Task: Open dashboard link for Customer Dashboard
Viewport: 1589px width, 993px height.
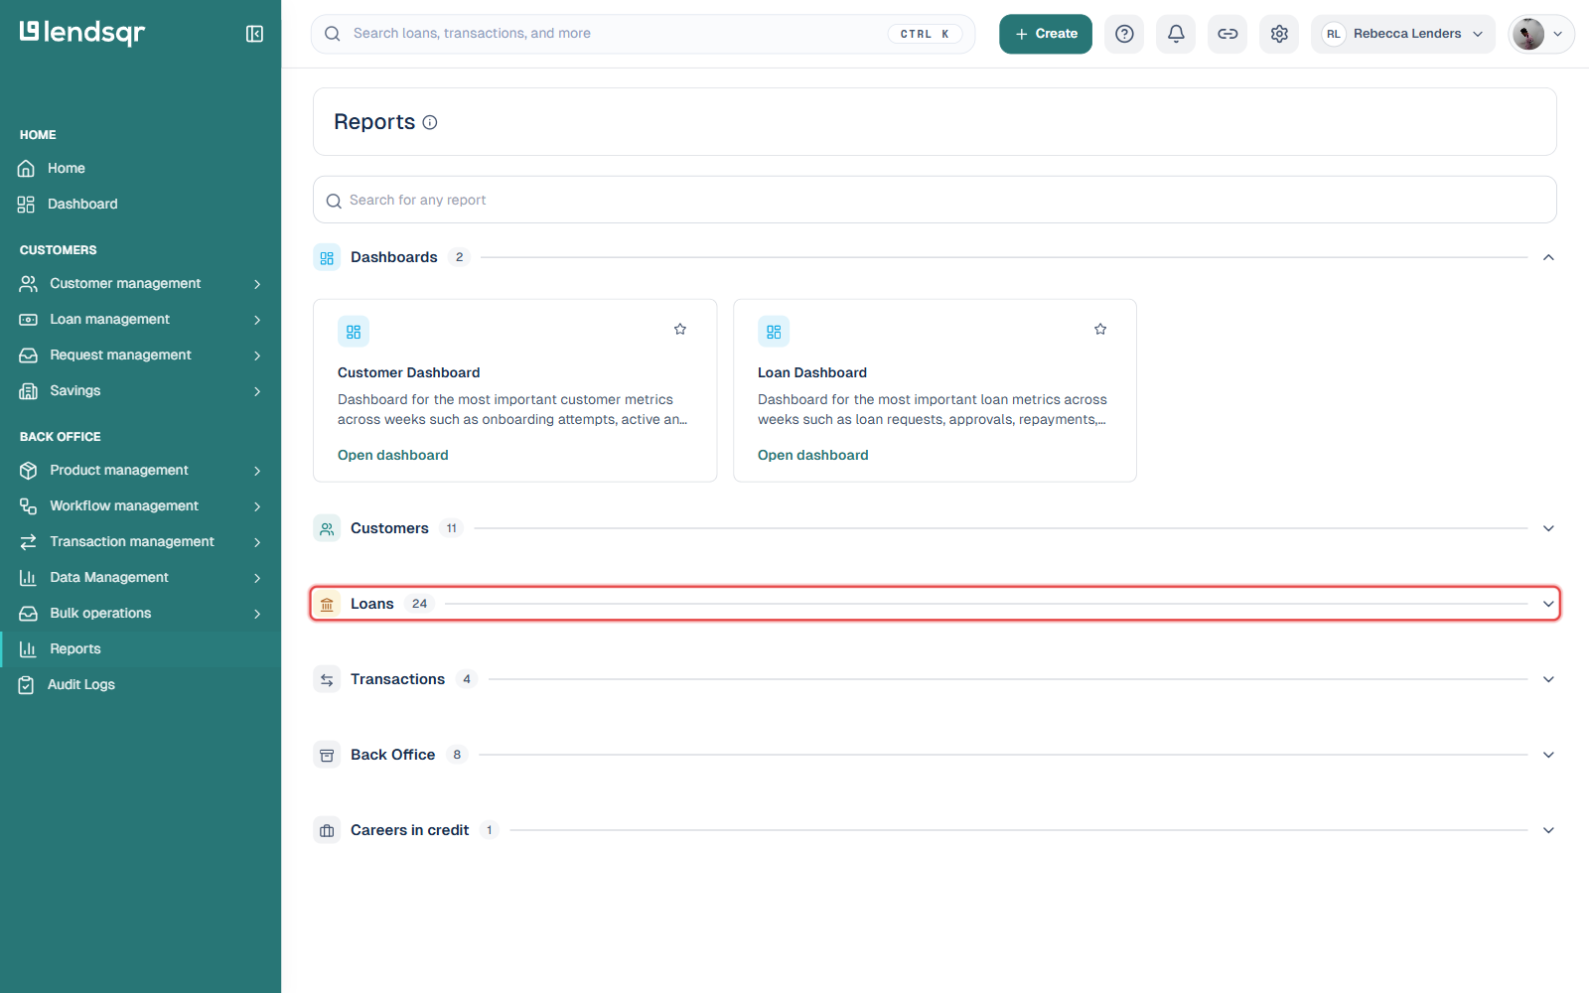Action: [x=393, y=455]
